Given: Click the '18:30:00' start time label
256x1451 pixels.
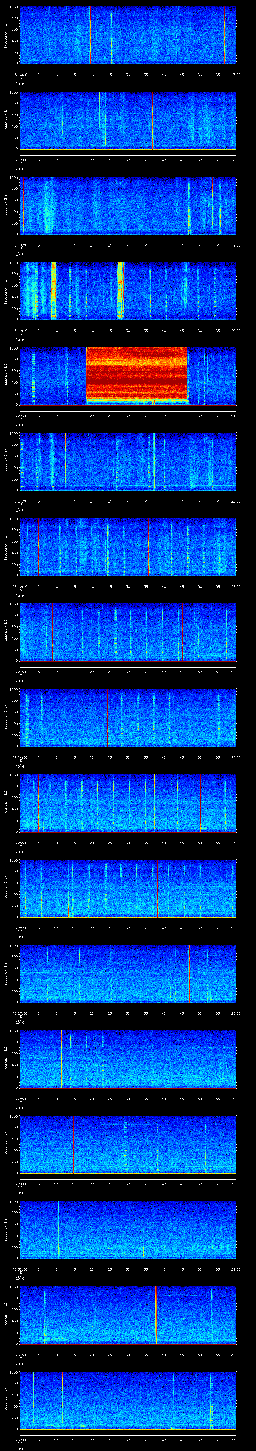Looking at the screenshot, I should point(20,1268).
